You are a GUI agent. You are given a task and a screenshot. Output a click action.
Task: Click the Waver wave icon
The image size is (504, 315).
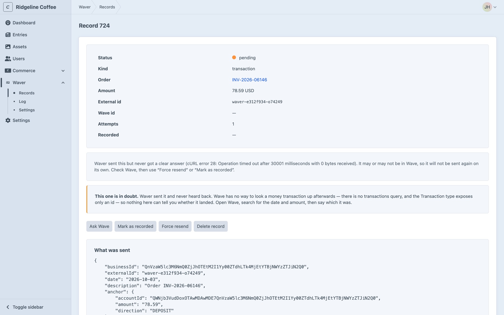(x=8, y=83)
